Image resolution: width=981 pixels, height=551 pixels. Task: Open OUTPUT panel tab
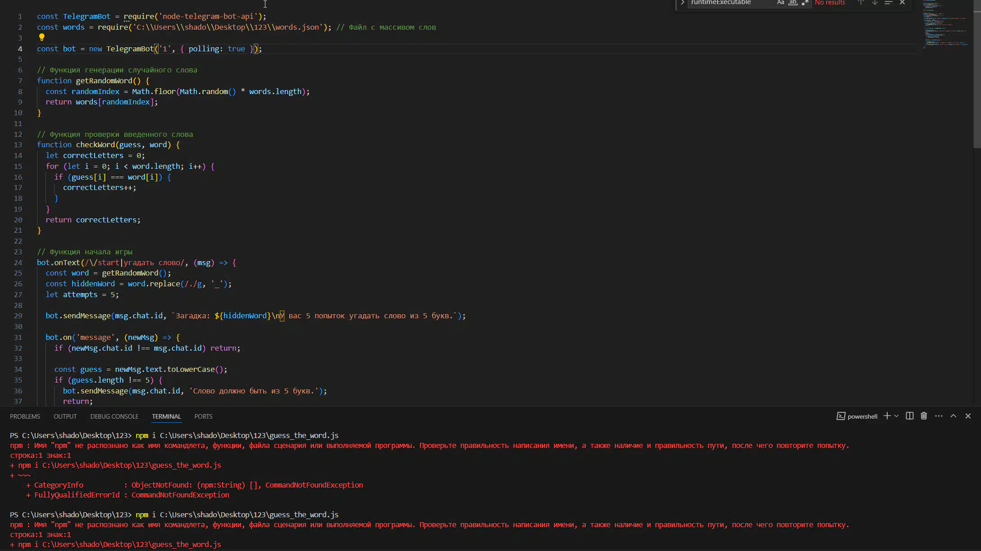point(65,416)
